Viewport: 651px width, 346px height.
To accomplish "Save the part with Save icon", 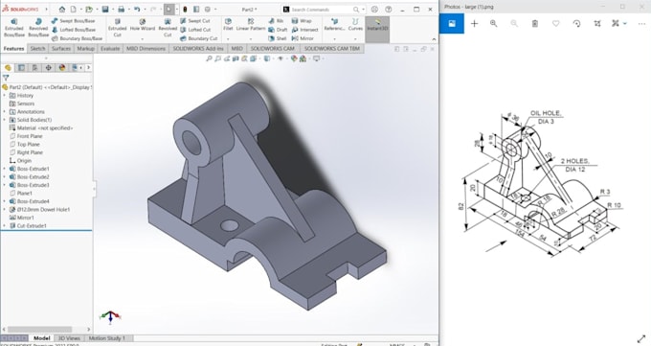I will click(105, 10).
